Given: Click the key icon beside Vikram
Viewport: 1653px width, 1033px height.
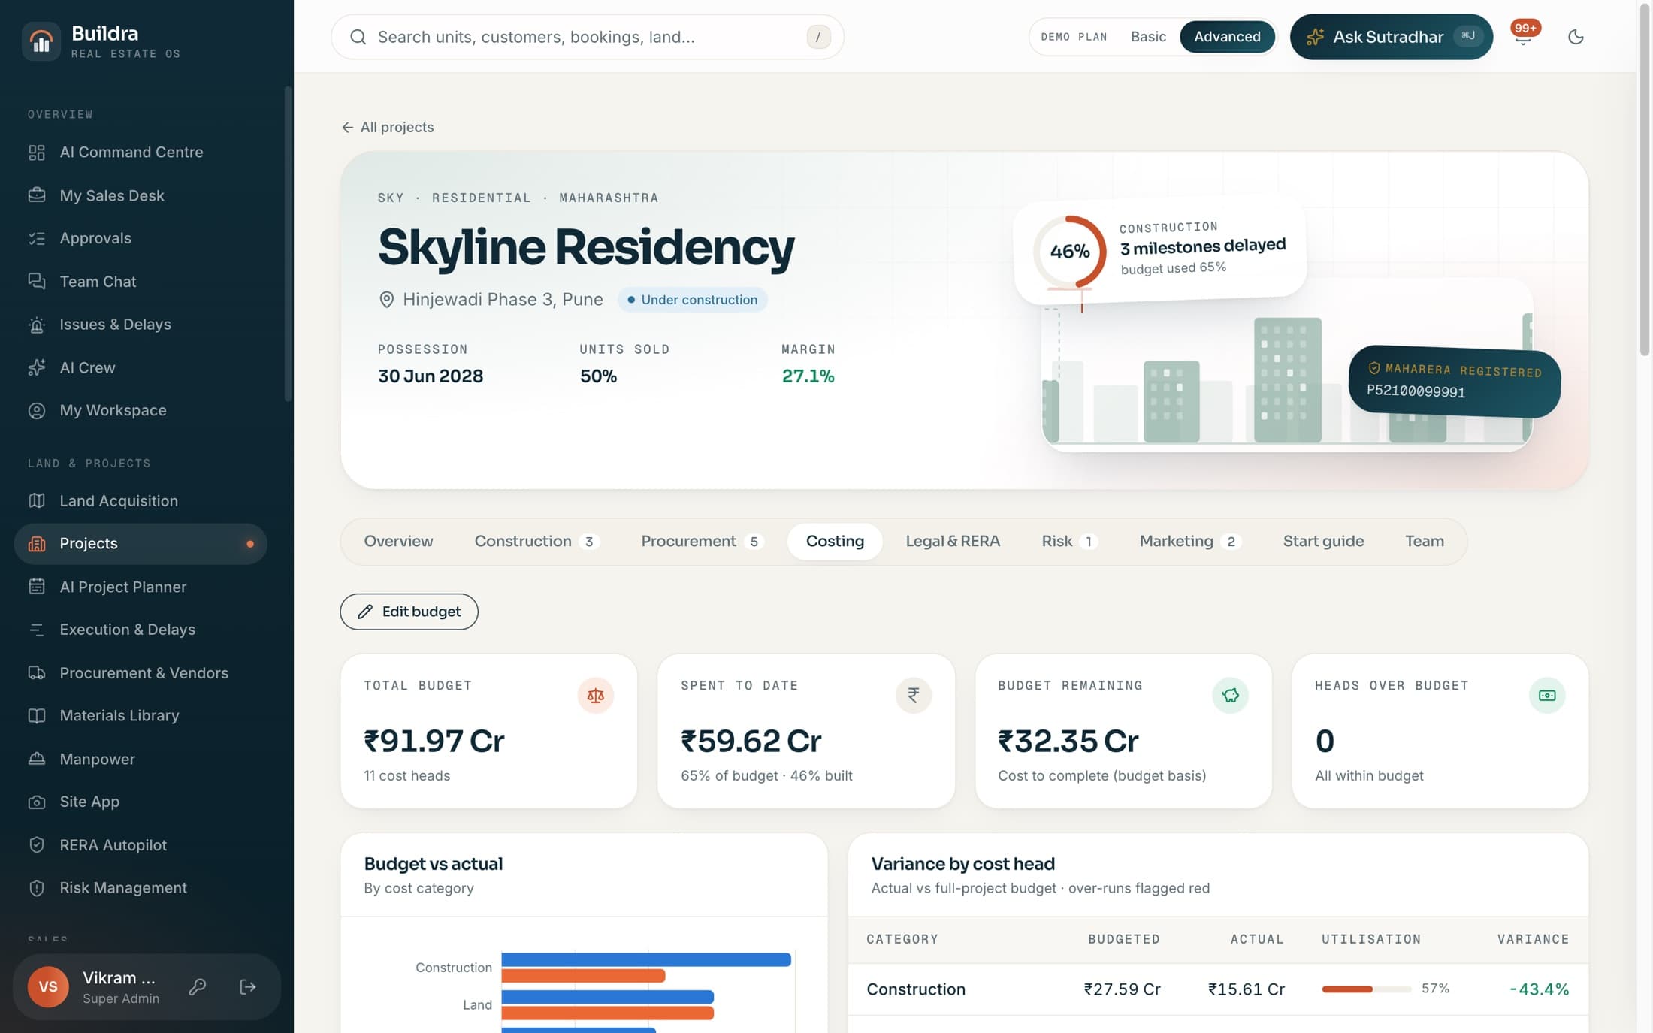Looking at the screenshot, I should [x=198, y=986].
